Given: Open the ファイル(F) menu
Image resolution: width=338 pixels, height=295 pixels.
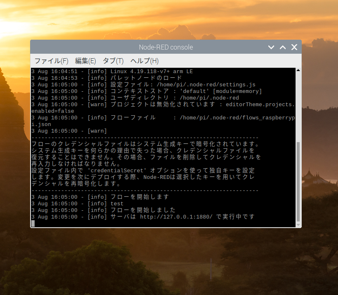Looking at the screenshot, I should [x=51, y=61].
